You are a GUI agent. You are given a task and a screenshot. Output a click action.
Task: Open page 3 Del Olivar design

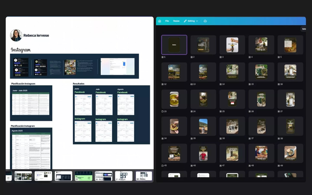point(232,45)
